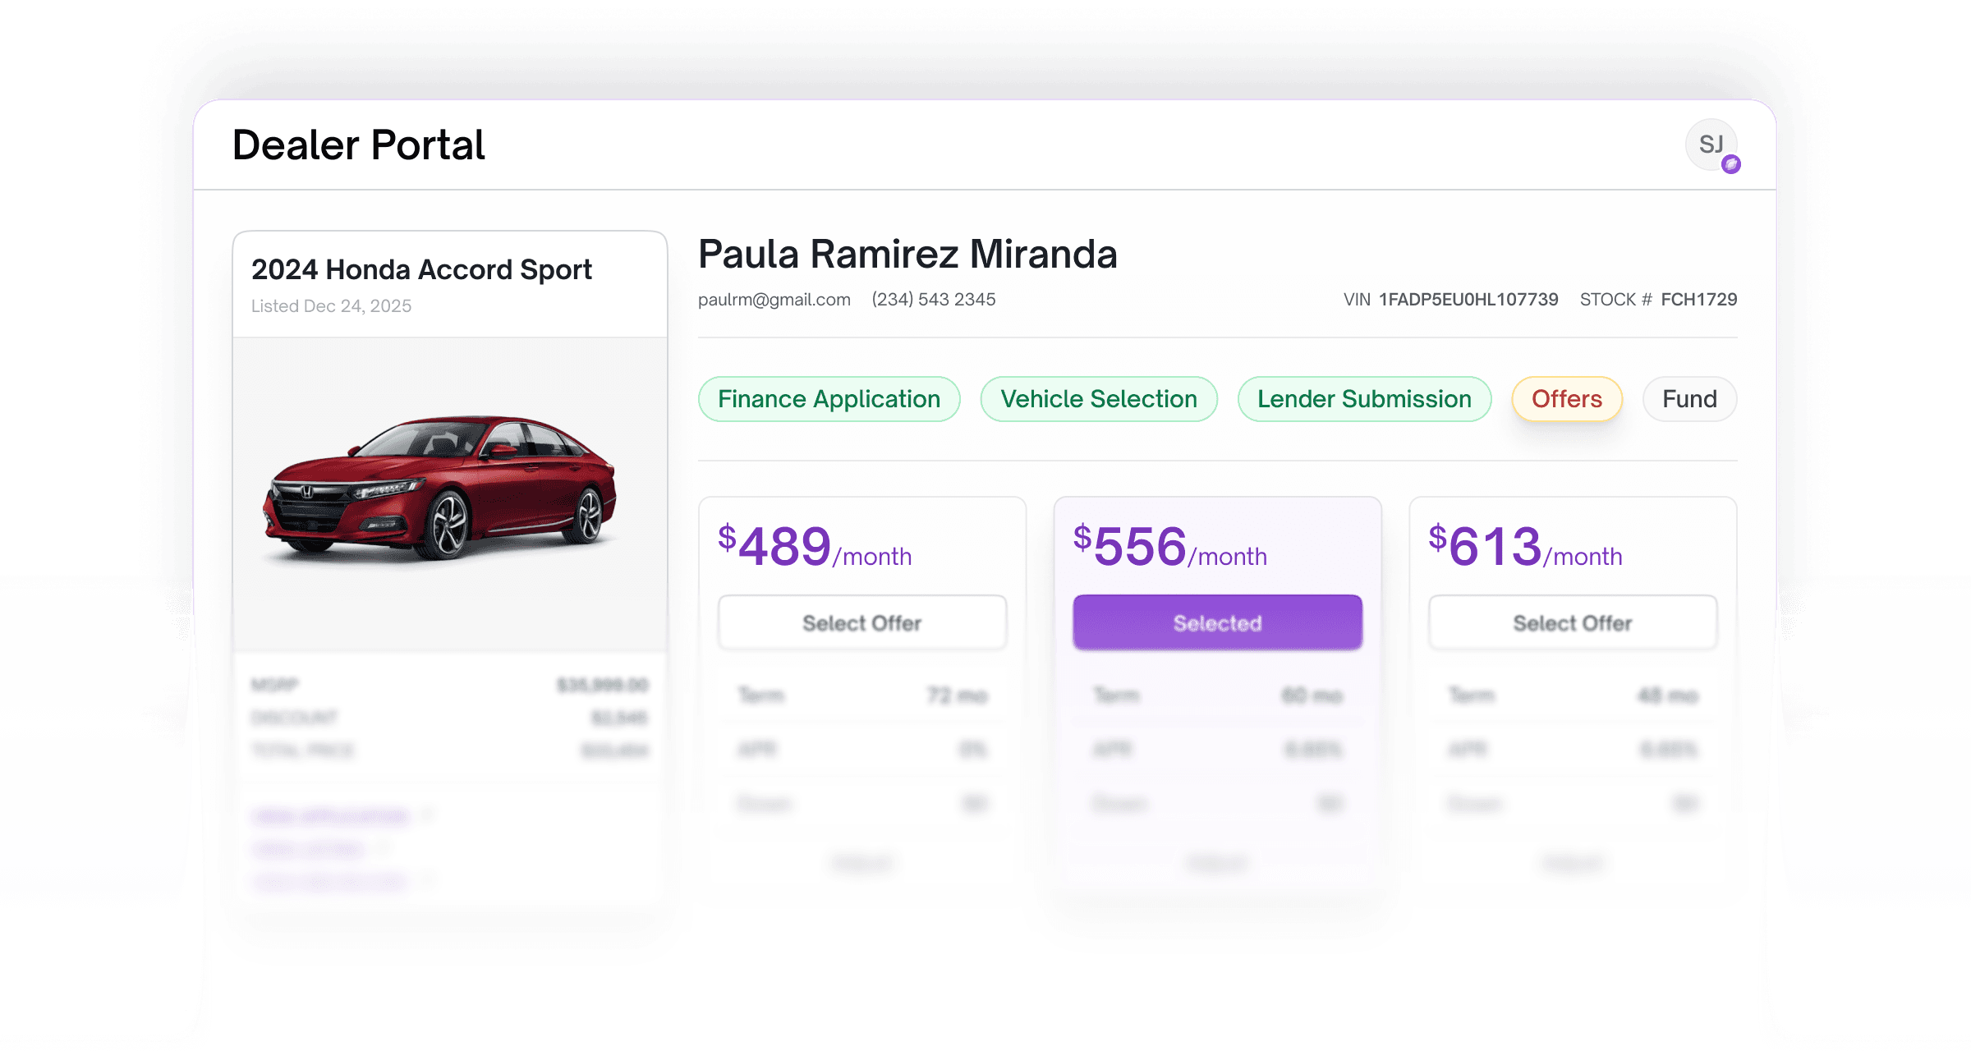
Task: Switch to the Offers stage
Action: point(1566,399)
